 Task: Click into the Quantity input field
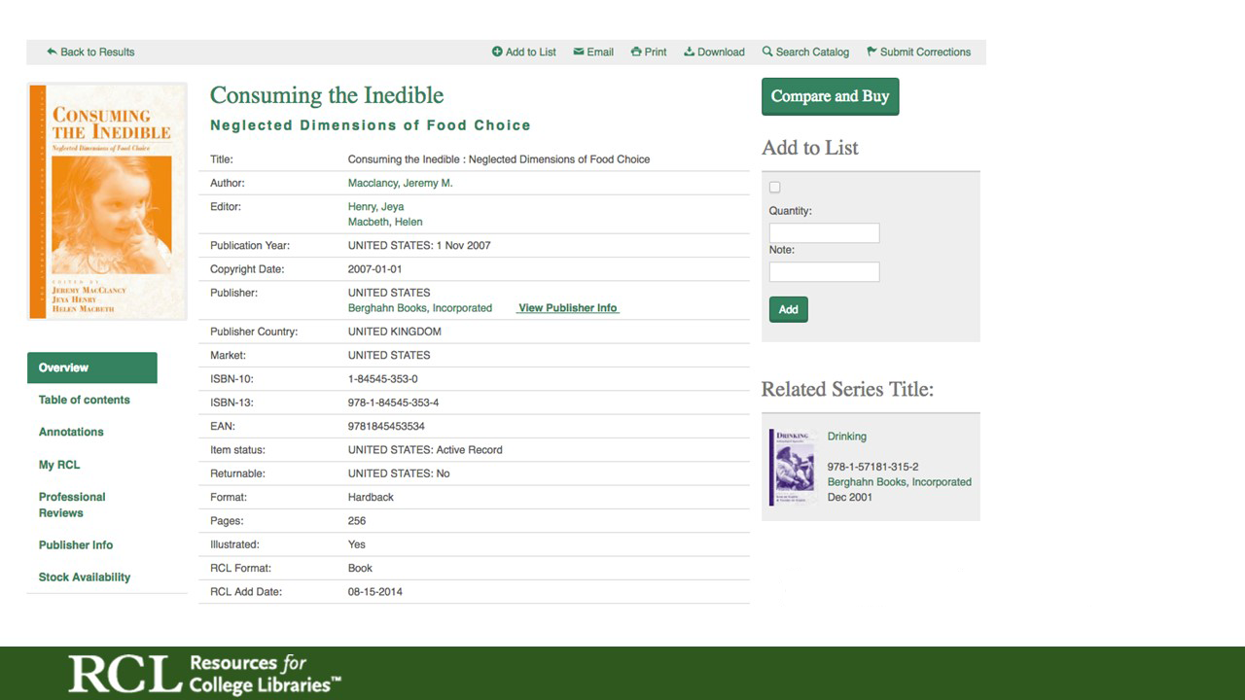[824, 233]
